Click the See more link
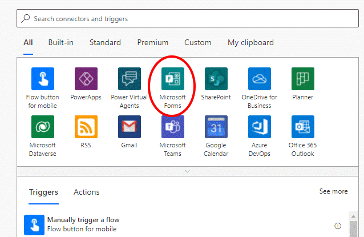 click(x=333, y=191)
